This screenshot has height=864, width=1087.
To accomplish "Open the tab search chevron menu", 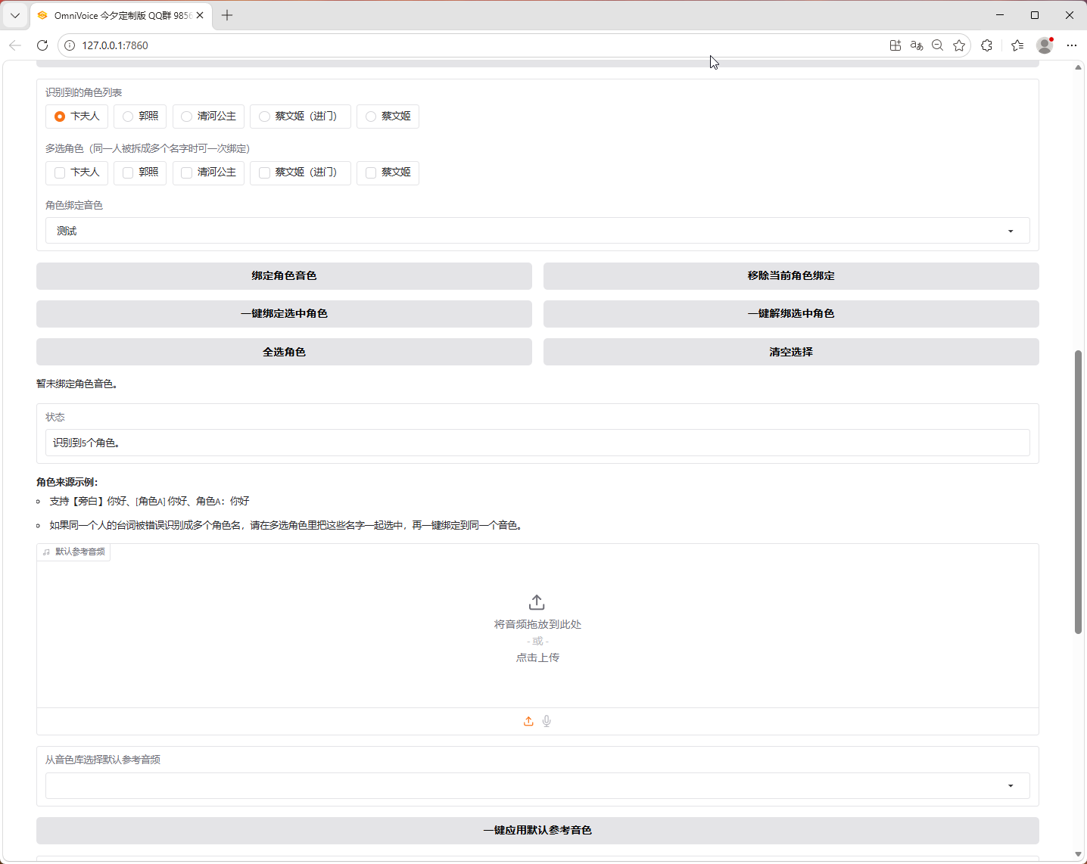I will tap(15, 15).
